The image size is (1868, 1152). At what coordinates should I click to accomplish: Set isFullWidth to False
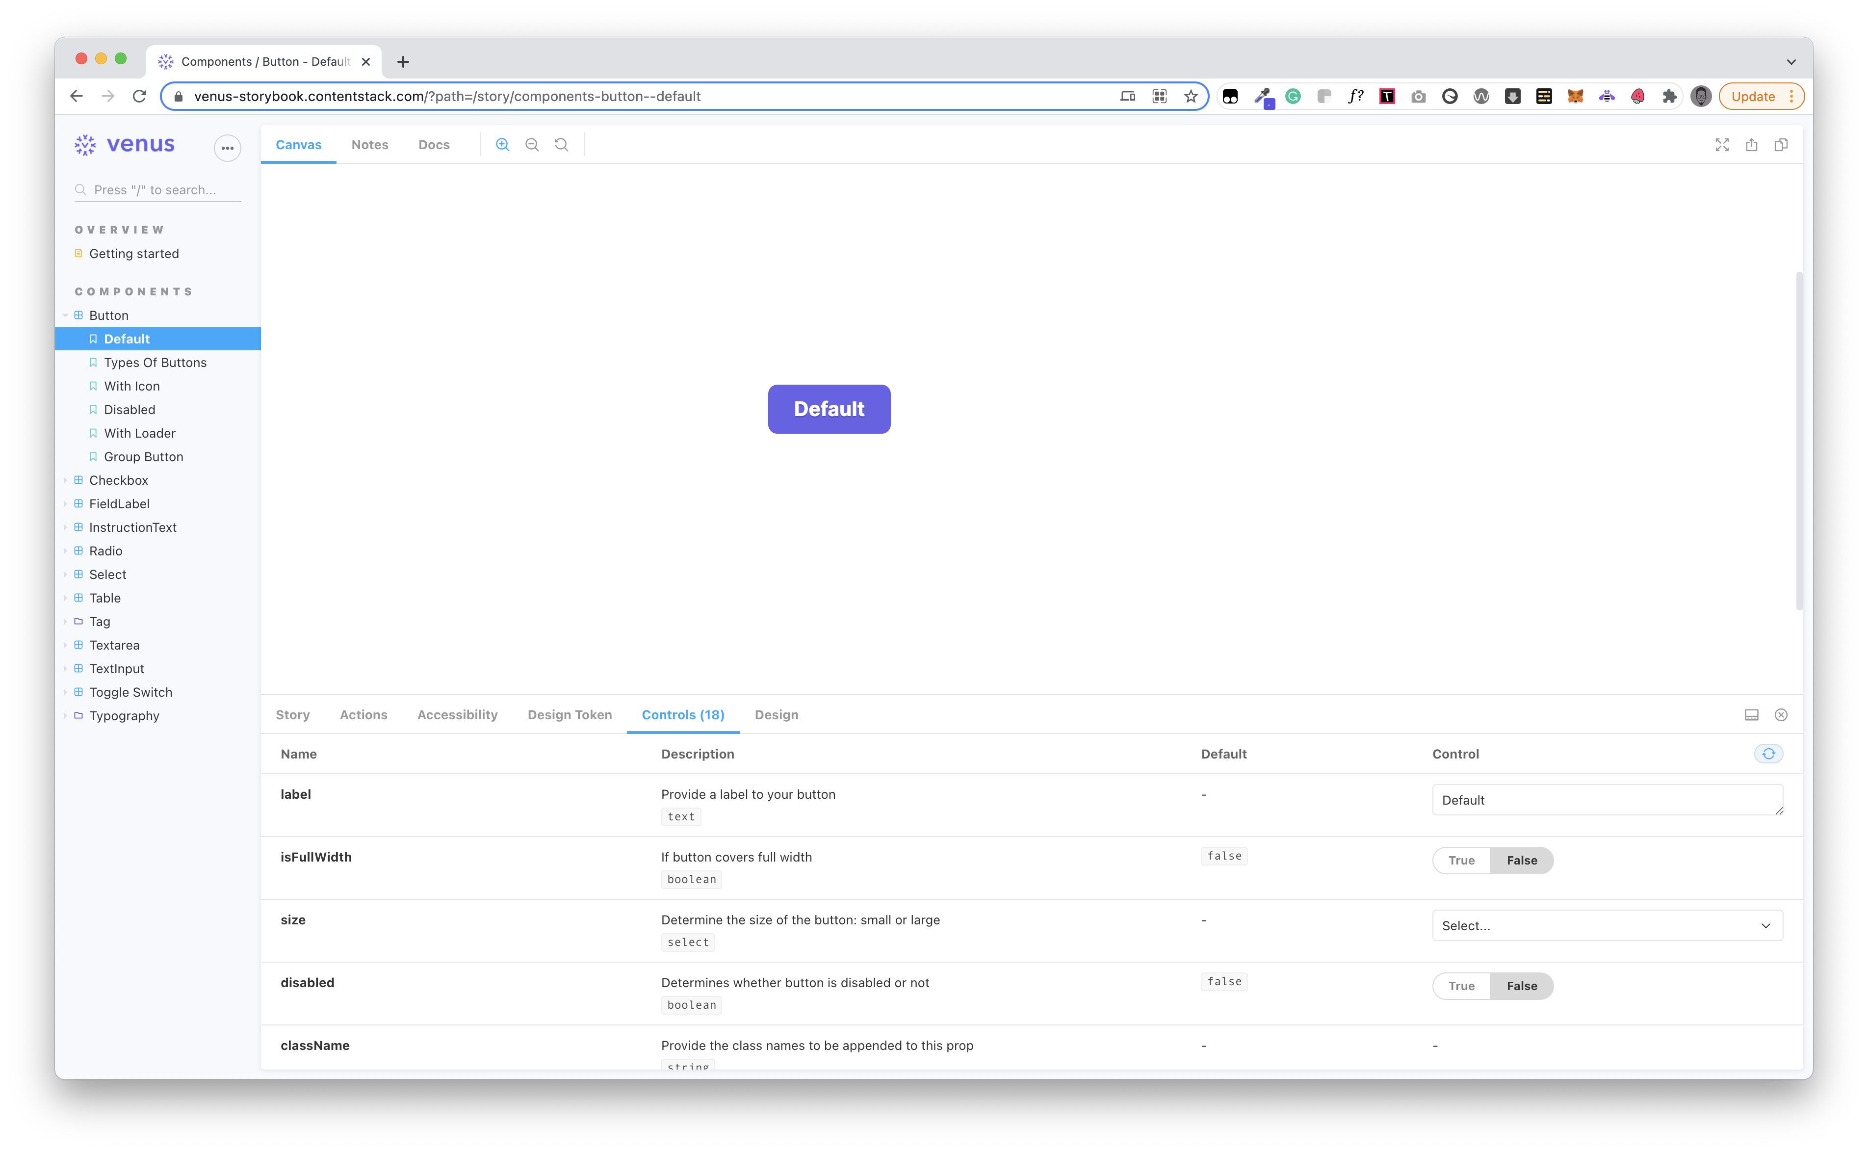[1521, 860]
